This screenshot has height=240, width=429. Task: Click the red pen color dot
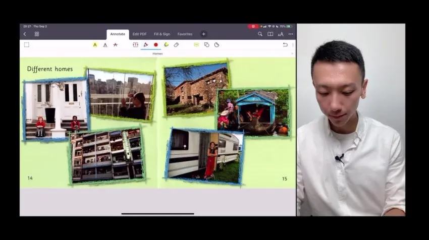[156, 45]
